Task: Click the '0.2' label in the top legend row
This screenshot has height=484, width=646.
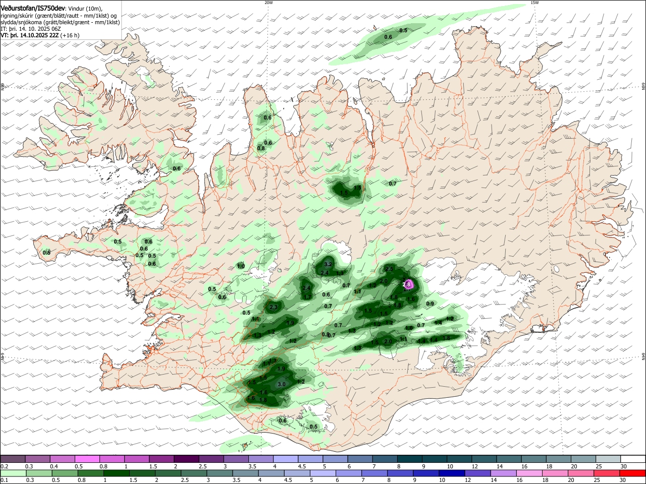Action: coord(4,466)
